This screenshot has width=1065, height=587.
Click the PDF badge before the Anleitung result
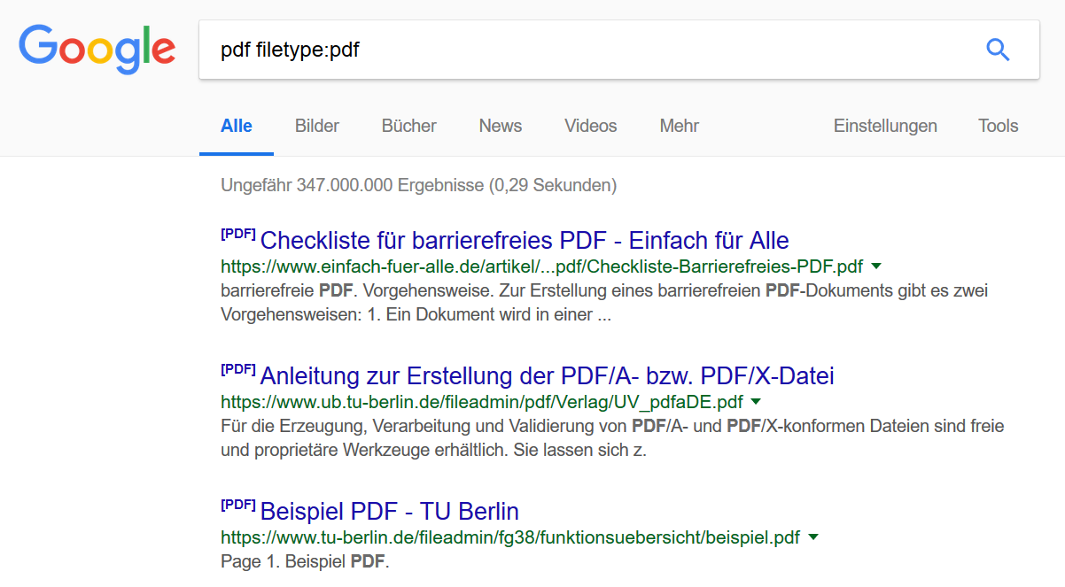tap(237, 368)
